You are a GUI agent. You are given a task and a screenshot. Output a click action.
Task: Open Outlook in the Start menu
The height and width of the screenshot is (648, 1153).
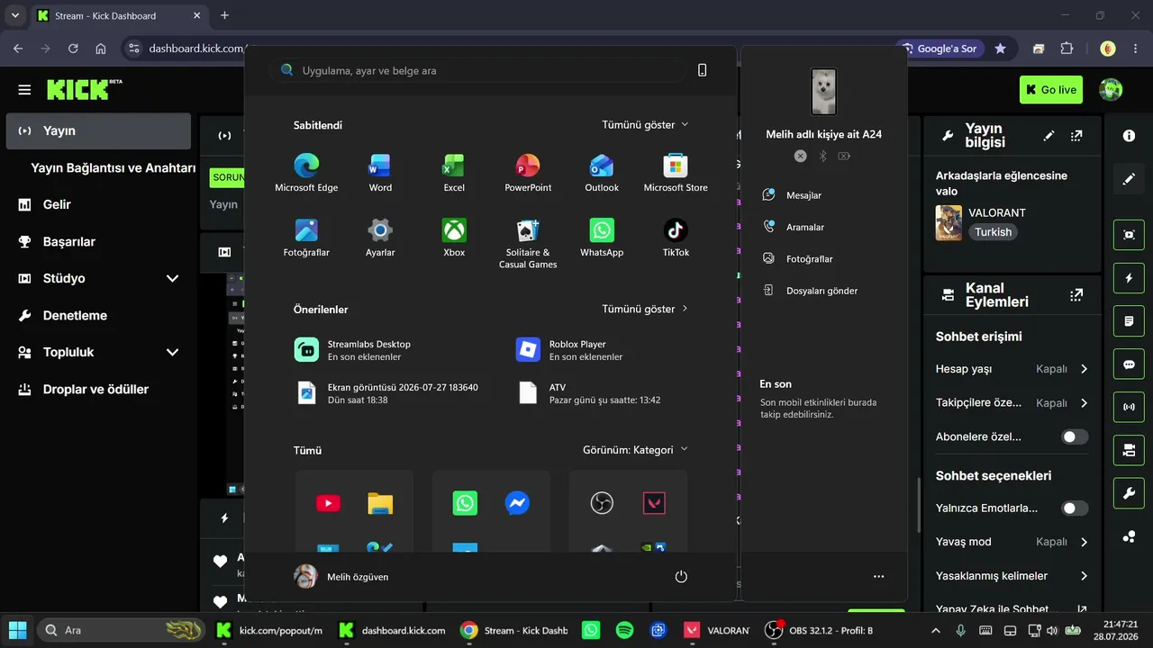[x=602, y=173]
